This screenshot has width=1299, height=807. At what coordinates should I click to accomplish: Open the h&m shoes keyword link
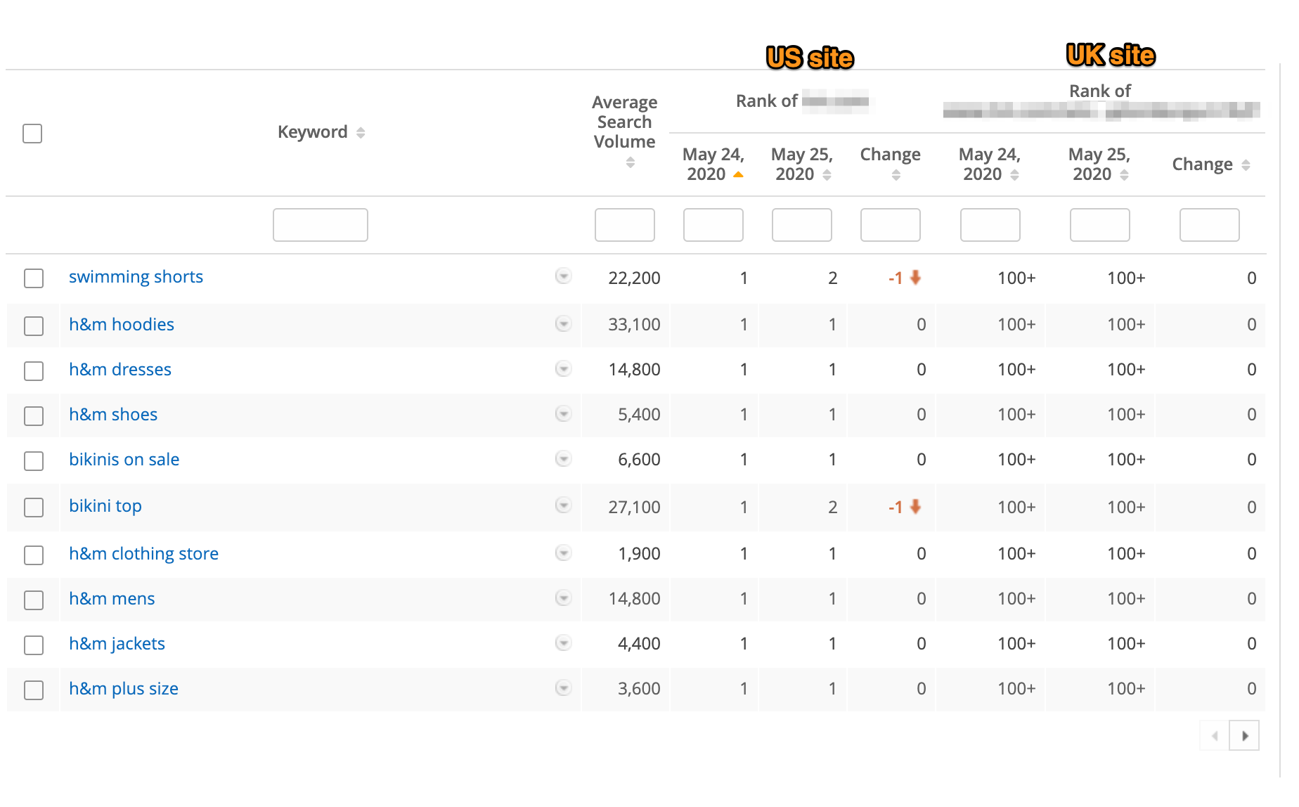(113, 414)
